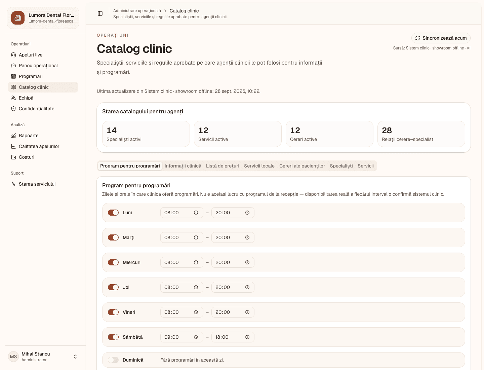484x370 pixels.
Task: Open clock picker for Marți start time
Action: pyautogui.click(x=196, y=237)
